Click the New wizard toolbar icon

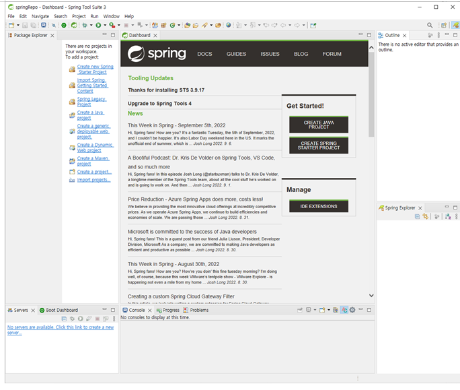coord(11,26)
